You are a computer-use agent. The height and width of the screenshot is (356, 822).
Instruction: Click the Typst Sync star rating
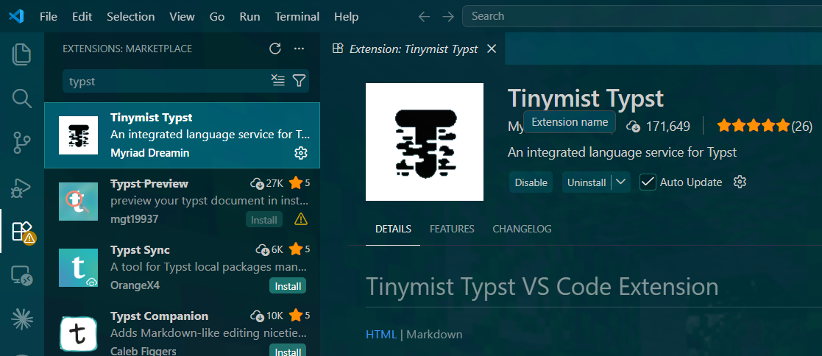[300, 249]
